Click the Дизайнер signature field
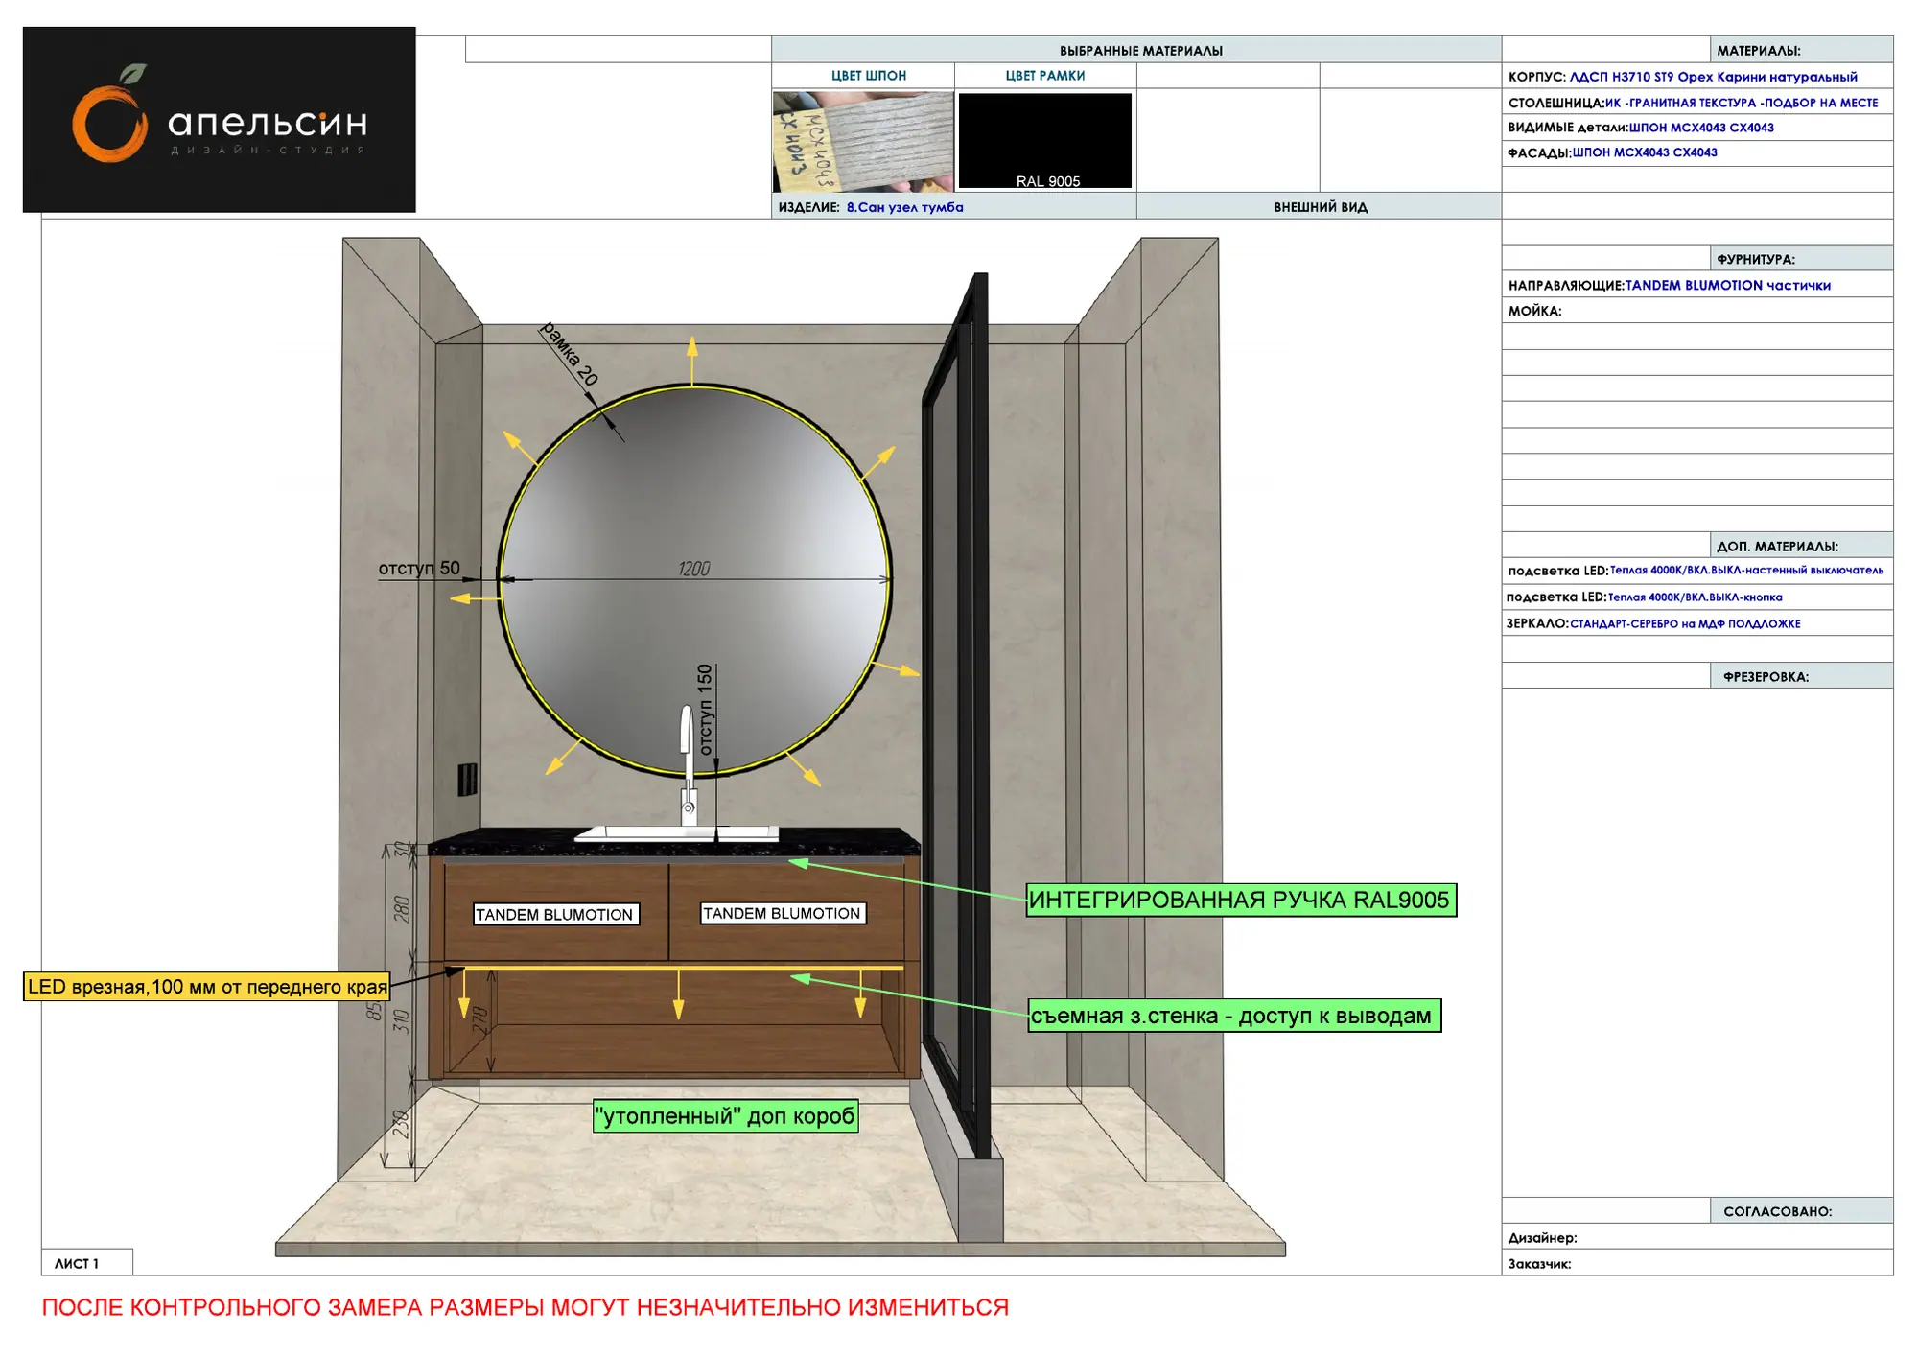The image size is (1918, 1357). coord(1697,1237)
